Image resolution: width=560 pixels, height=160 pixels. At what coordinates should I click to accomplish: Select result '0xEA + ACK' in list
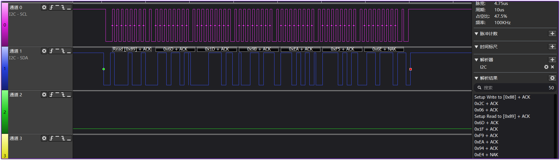pos(486,142)
